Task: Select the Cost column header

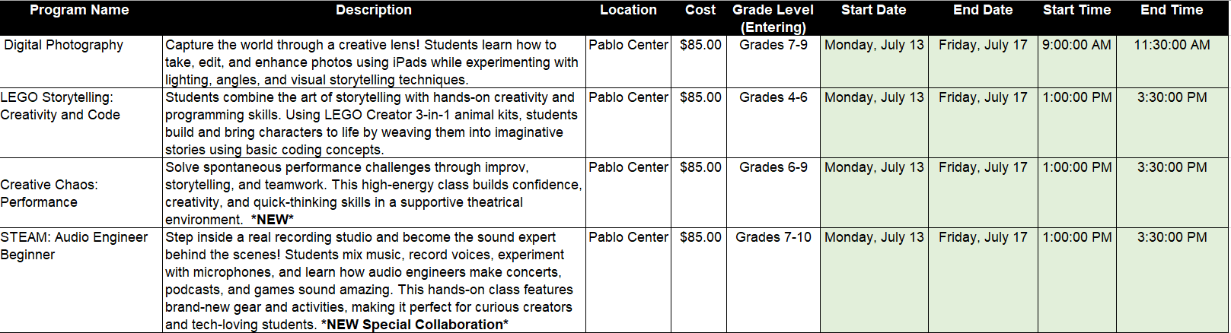Action: coord(700,11)
